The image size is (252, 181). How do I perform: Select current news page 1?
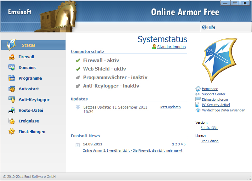point(173,144)
